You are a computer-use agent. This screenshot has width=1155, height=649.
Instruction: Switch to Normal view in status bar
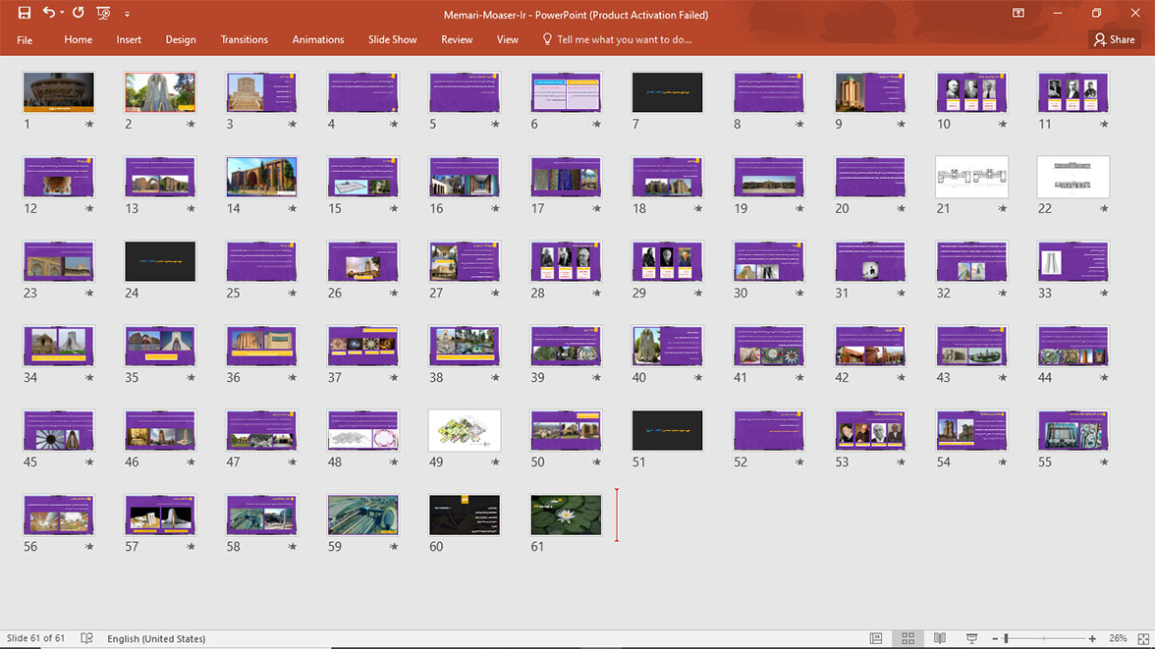pos(876,638)
